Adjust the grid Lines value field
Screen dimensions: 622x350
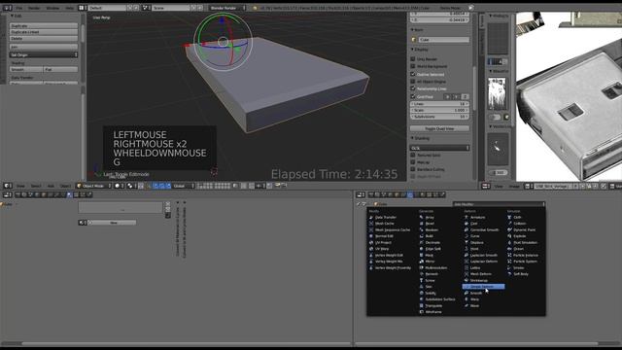tap(439, 104)
